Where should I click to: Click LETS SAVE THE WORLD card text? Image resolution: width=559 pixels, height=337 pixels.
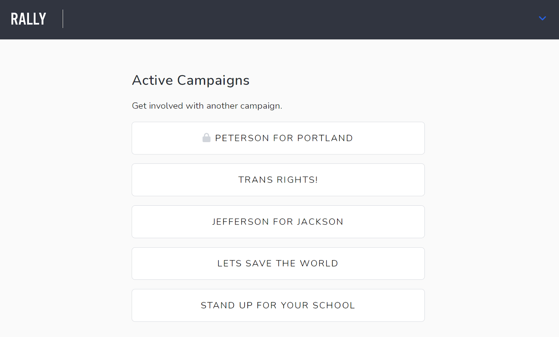278,263
